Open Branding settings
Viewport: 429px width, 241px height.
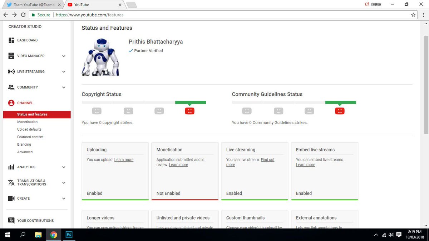pyautogui.click(x=24, y=144)
